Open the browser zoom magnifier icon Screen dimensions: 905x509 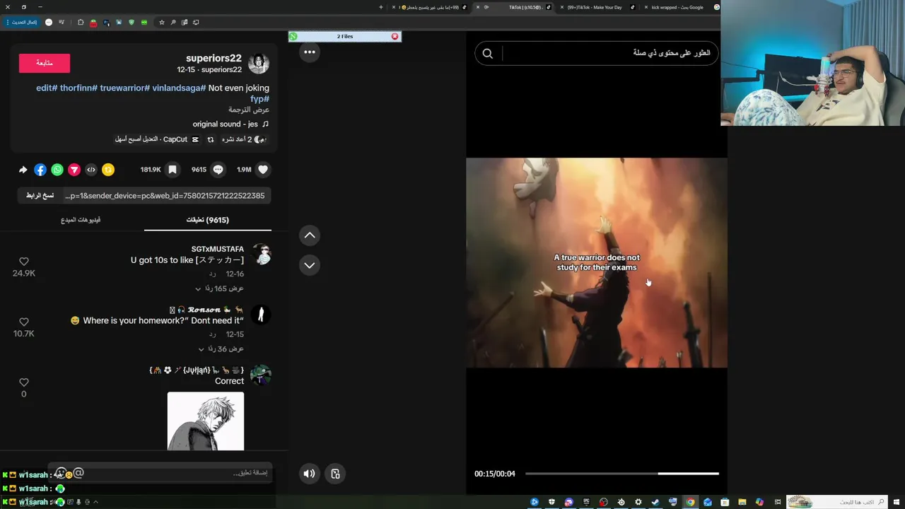173,22
